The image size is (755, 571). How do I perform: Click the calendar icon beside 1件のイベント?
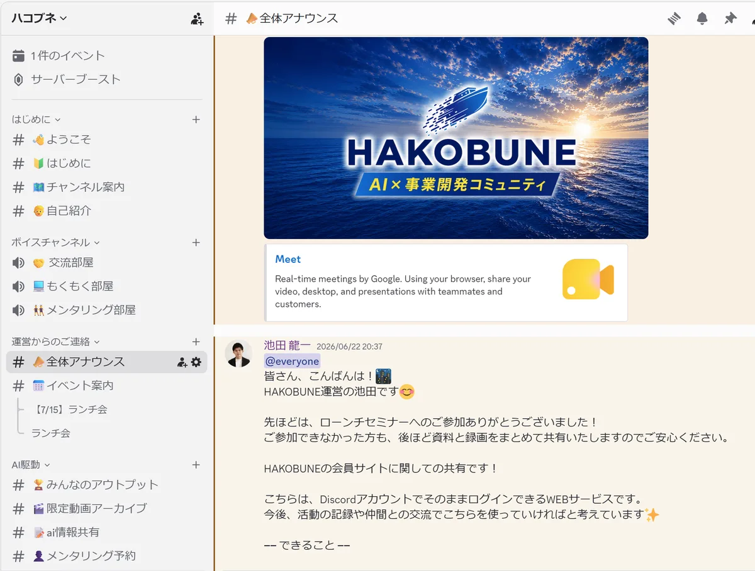point(18,55)
